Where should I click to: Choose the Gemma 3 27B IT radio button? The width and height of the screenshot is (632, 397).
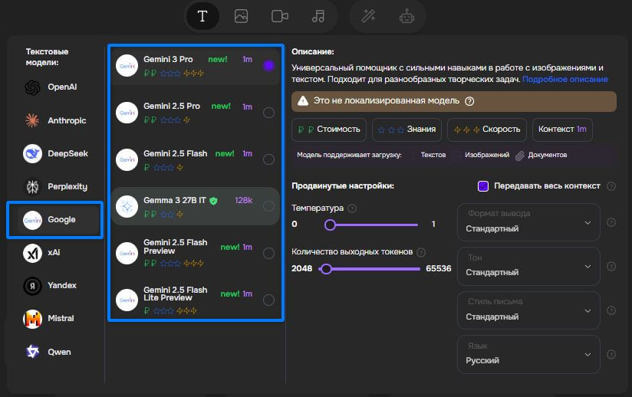pos(268,206)
